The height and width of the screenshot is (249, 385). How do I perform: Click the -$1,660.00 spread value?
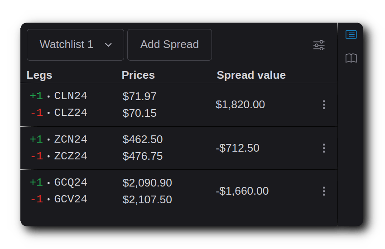click(x=242, y=191)
